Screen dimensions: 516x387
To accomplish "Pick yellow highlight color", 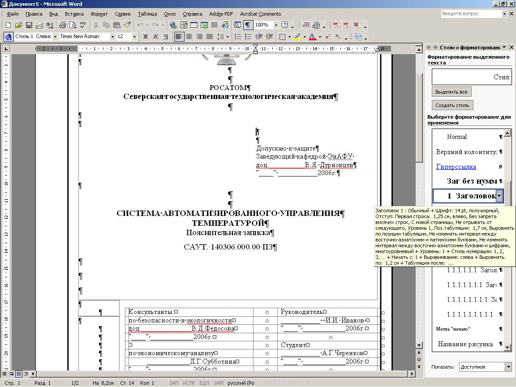I will click(297, 37).
